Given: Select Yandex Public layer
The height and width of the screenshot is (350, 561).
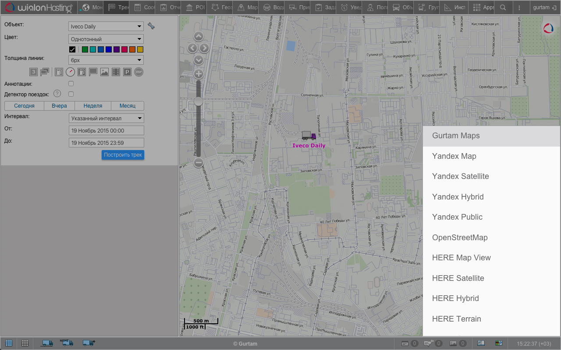Looking at the screenshot, I should (x=491, y=217).
